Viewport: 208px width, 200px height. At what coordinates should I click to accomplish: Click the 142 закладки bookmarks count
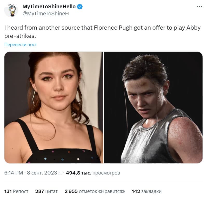click(x=146, y=191)
